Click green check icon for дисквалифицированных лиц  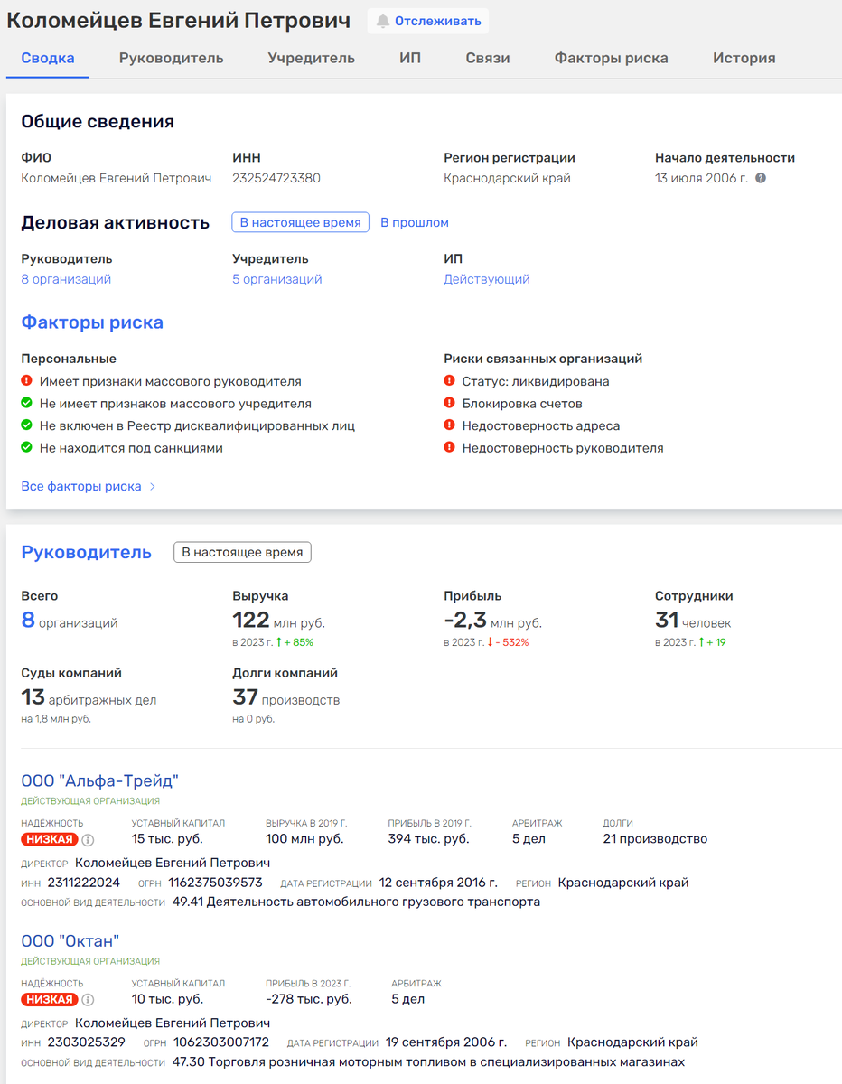click(x=27, y=425)
